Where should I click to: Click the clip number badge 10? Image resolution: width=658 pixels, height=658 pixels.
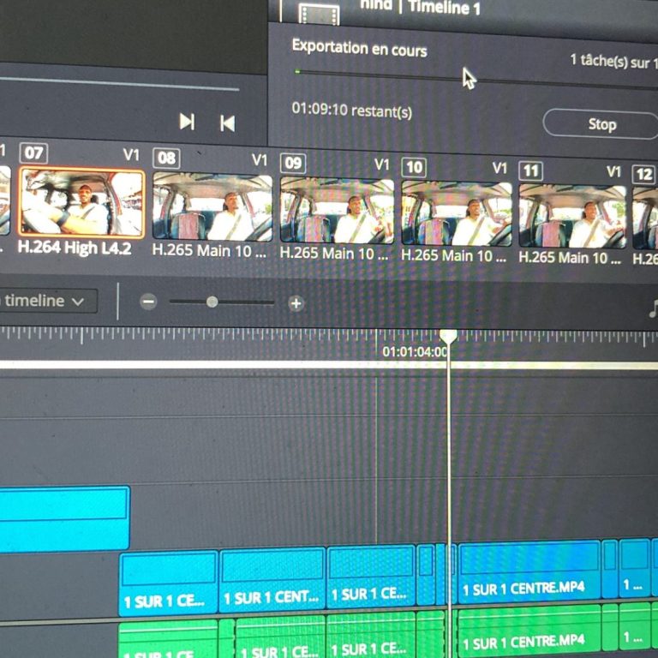point(414,166)
